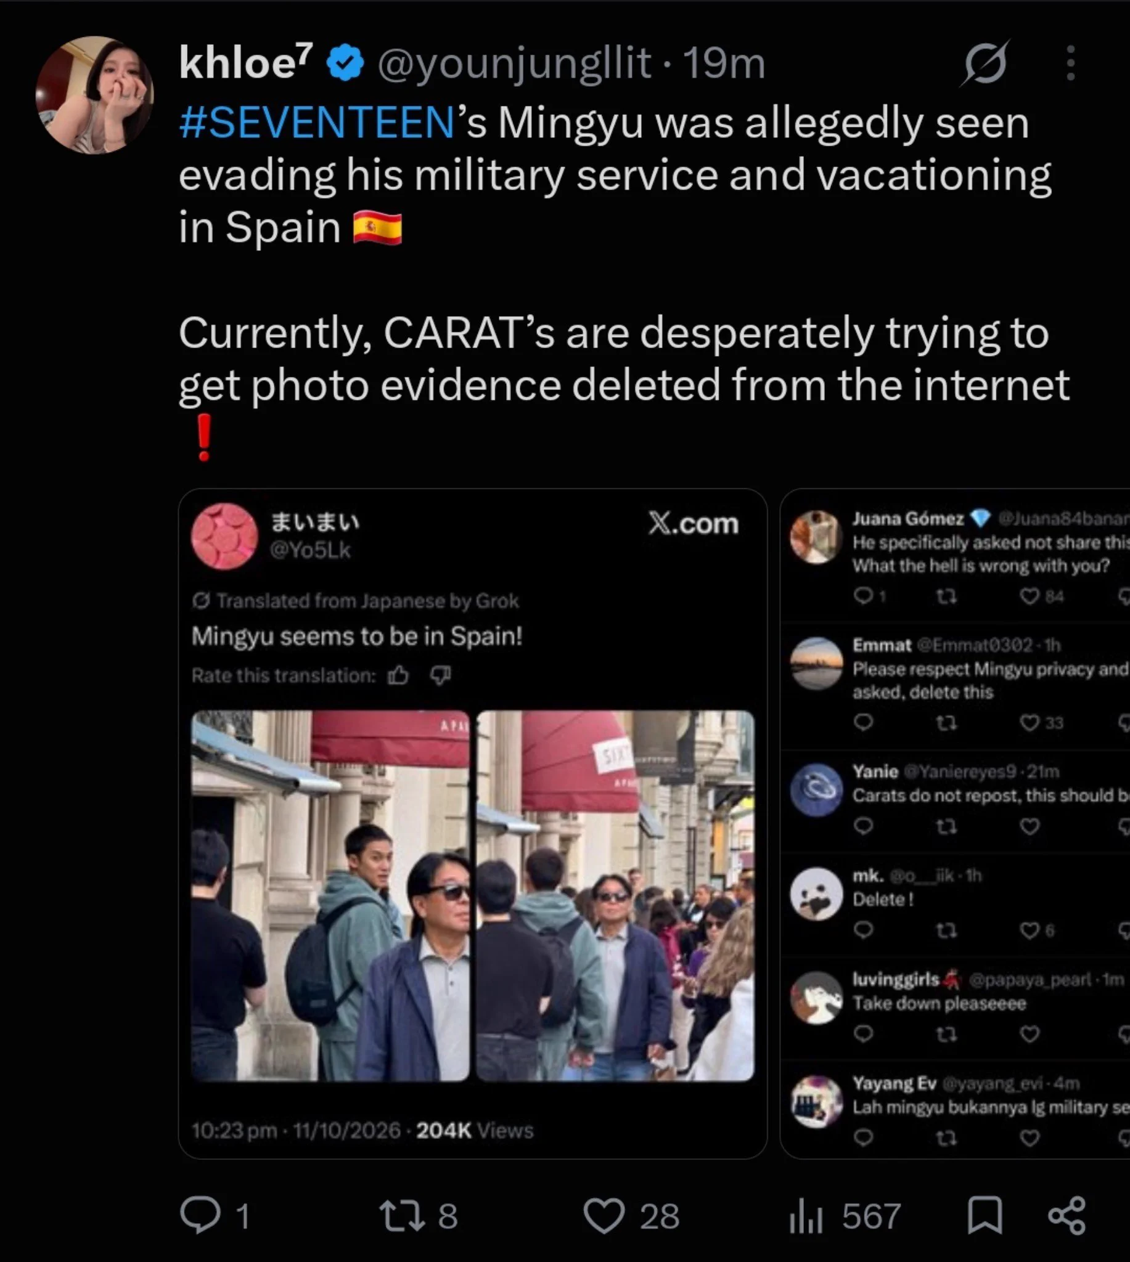Open the right street photo with red awning
Screen dimensions: 1130x1262
615,896
